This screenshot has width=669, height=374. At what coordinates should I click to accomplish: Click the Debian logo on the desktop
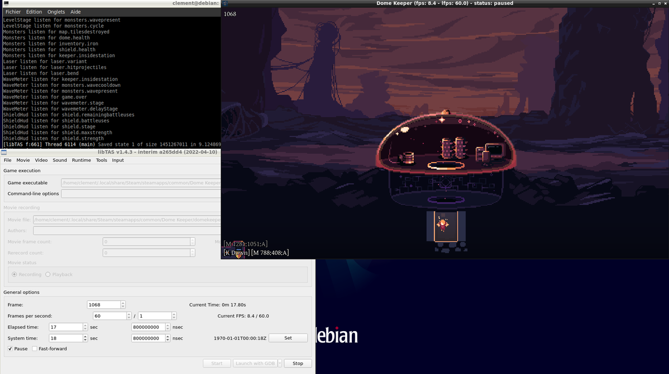click(x=337, y=334)
